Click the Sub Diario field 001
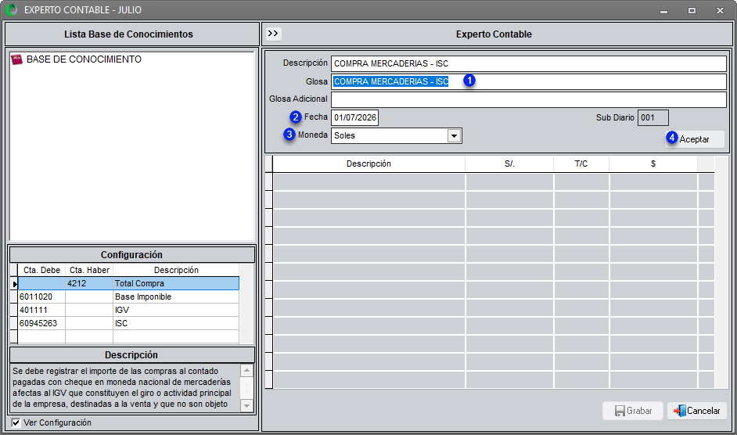Screen dimensions: 737x435 653,117
